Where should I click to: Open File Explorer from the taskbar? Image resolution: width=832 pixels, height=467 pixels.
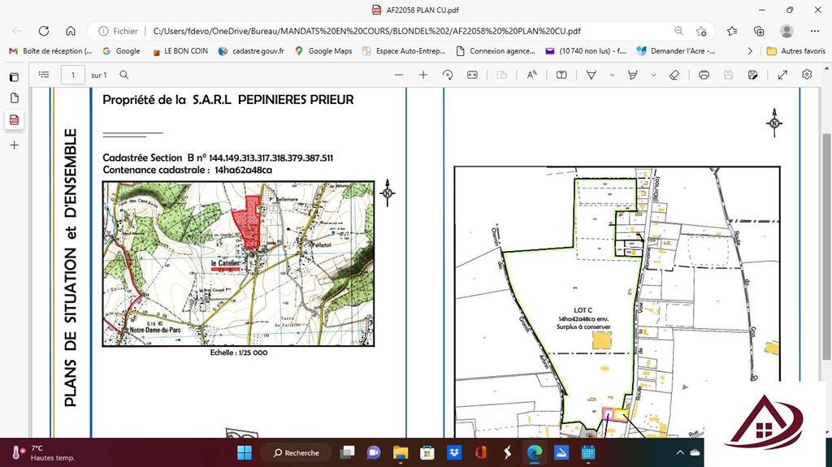401,452
